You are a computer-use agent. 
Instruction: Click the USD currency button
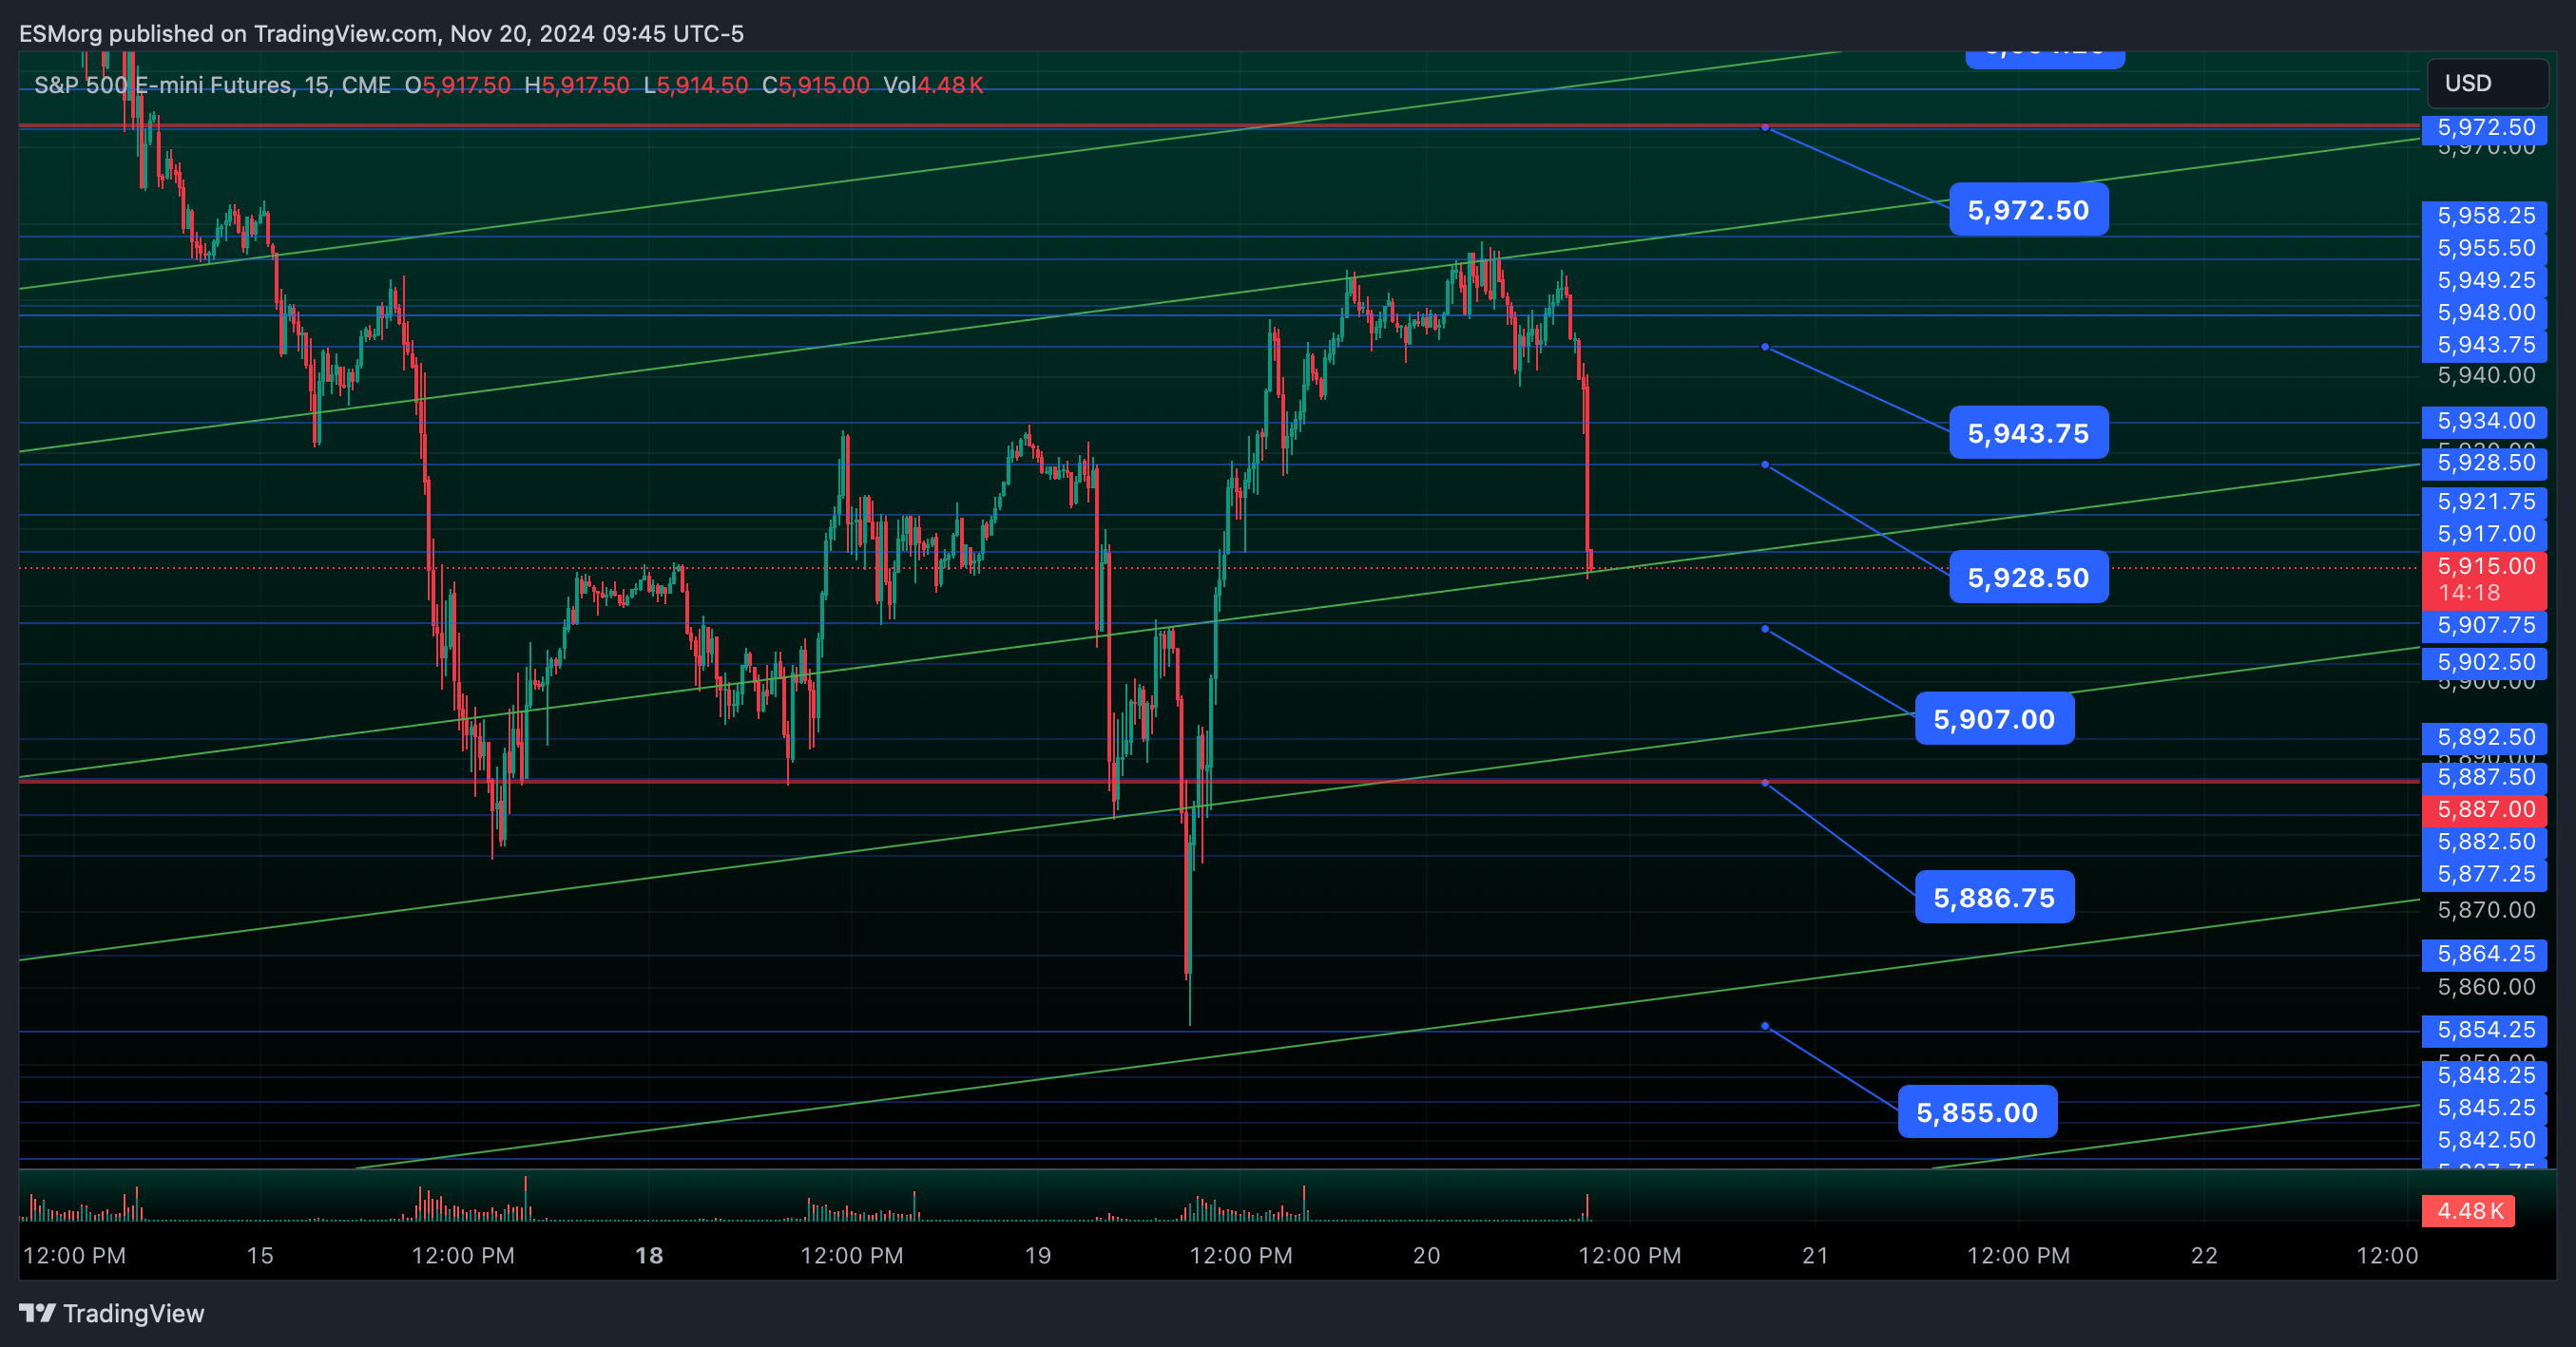2487,83
